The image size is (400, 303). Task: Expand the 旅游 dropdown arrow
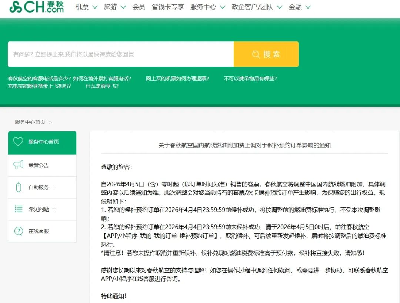[123, 7]
